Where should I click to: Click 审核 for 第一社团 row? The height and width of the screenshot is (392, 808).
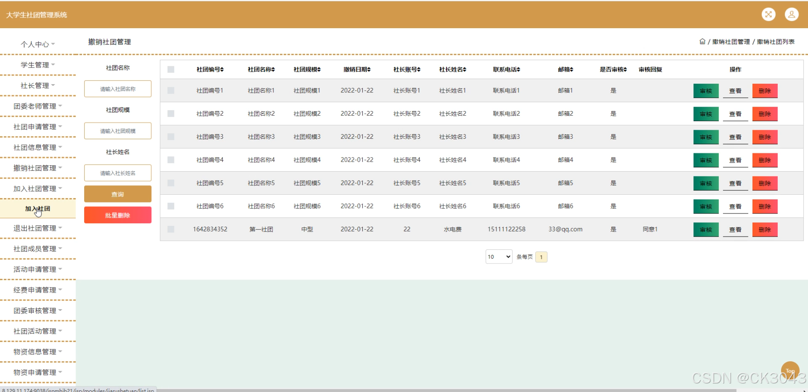706,230
